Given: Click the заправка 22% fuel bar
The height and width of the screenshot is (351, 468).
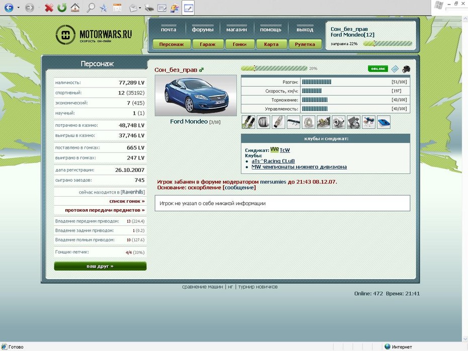Looking at the screenshot, I should tap(387, 44).
